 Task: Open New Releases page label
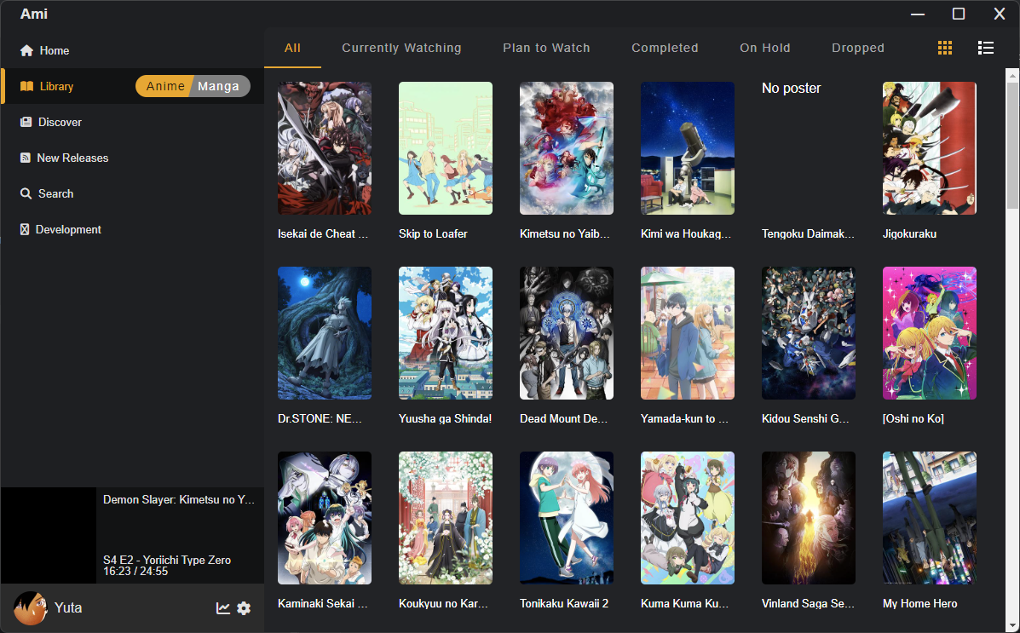coord(73,158)
